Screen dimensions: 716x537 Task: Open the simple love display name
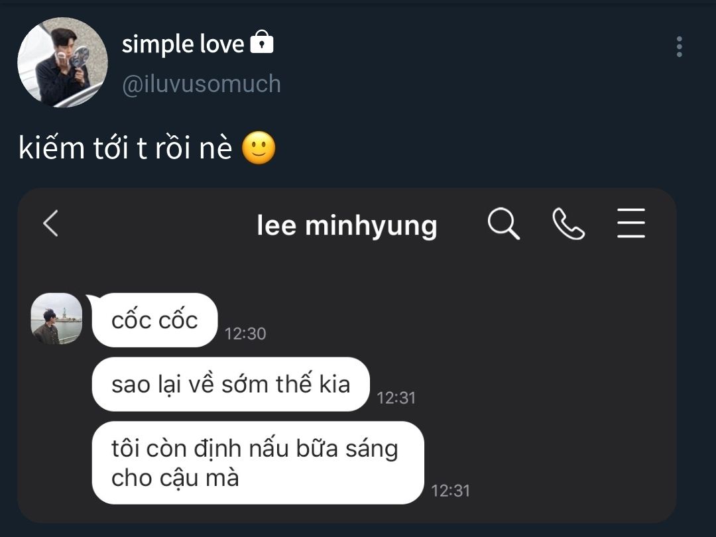pos(183,44)
